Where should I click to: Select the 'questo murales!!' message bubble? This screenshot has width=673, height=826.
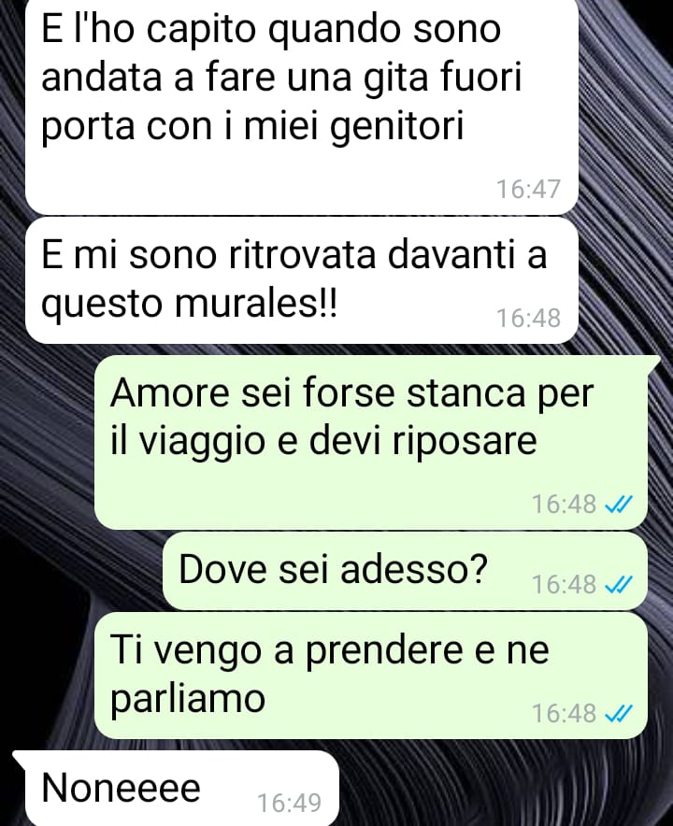(x=302, y=280)
